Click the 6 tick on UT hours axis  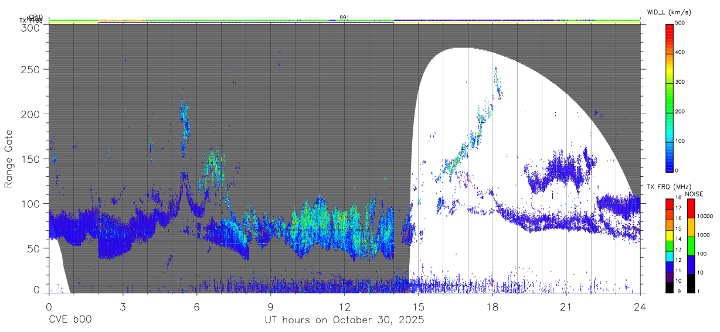pyautogui.click(x=196, y=307)
